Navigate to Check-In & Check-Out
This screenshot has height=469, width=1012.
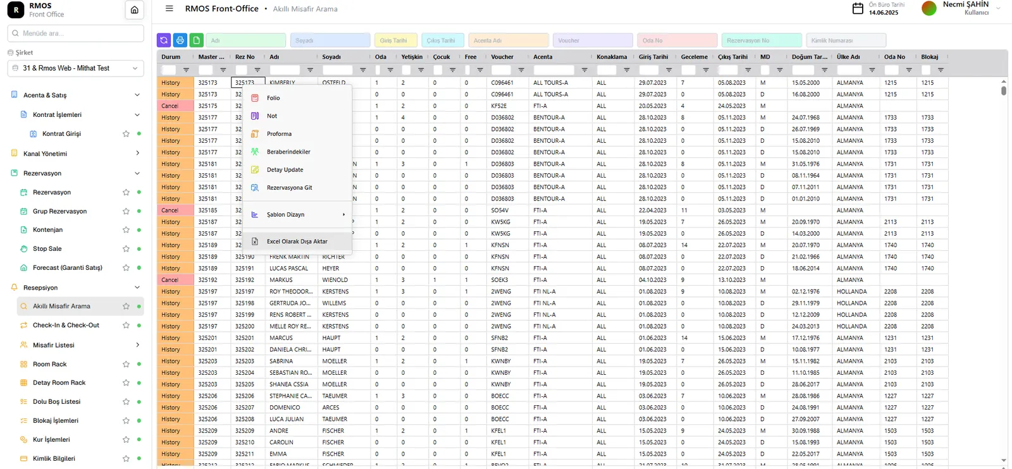(x=66, y=326)
